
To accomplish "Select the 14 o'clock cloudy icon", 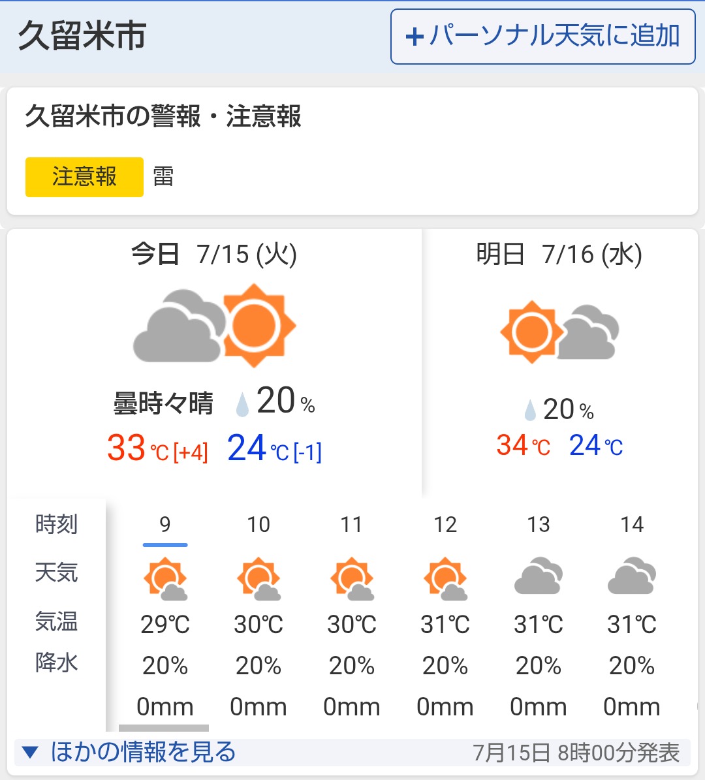I will (x=632, y=576).
